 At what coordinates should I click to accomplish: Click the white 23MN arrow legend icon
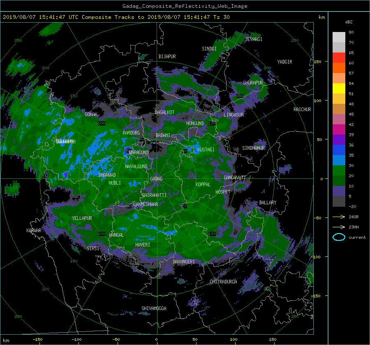(x=339, y=227)
